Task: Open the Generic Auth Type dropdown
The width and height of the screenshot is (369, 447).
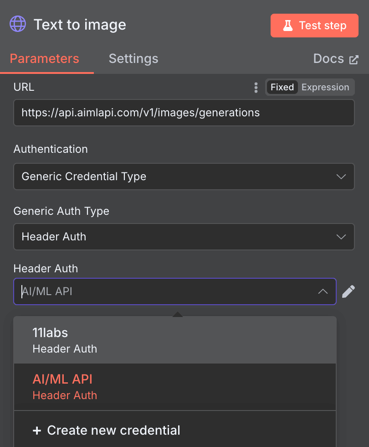Action: click(184, 237)
